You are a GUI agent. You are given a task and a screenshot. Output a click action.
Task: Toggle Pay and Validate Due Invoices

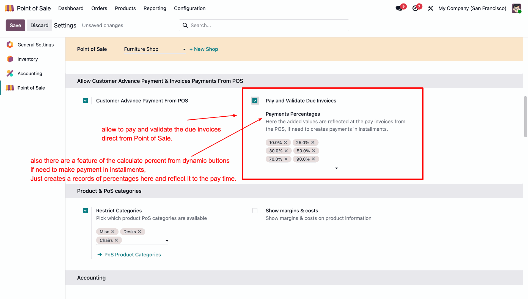255,101
